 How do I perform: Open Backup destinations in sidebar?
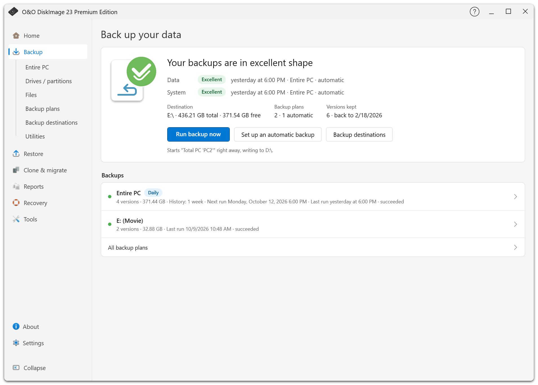tap(51, 122)
